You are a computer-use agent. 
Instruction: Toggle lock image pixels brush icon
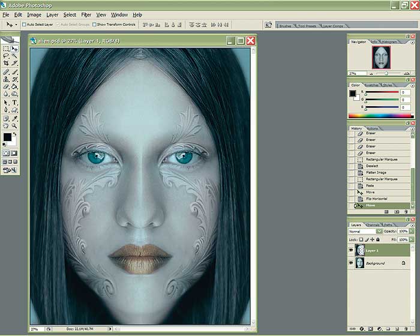click(x=367, y=239)
